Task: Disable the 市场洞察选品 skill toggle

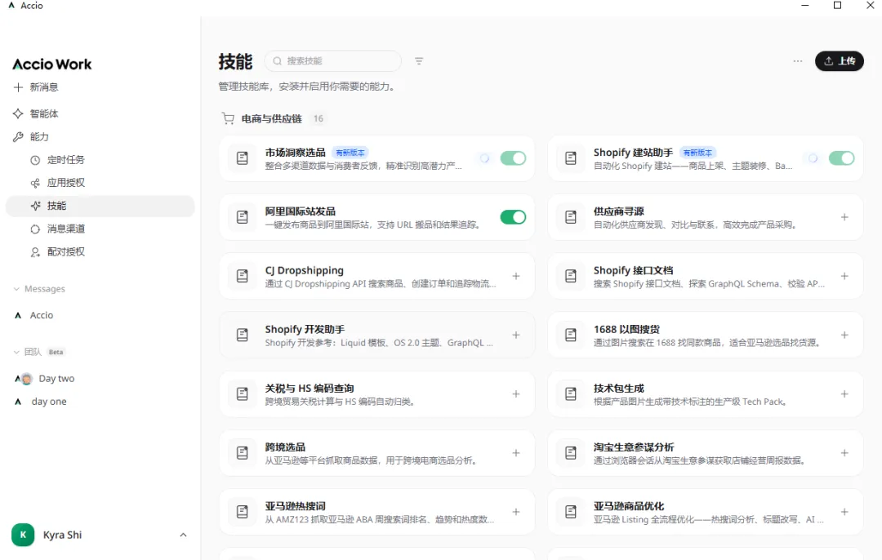Action: pyautogui.click(x=513, y=158)
